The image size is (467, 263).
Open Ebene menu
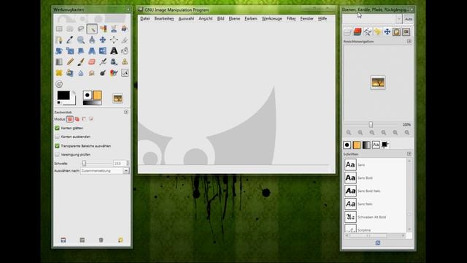tap(234, 18)
